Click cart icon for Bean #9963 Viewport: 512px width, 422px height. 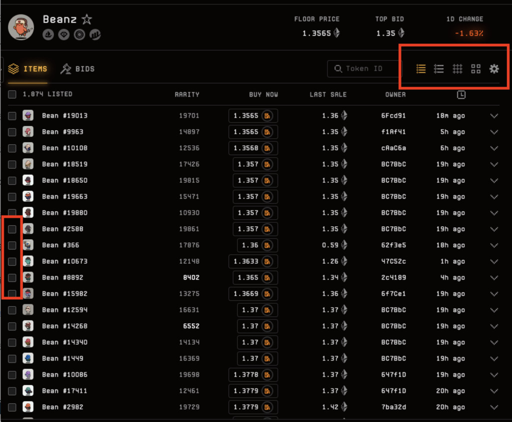click(x=267, y=132)
